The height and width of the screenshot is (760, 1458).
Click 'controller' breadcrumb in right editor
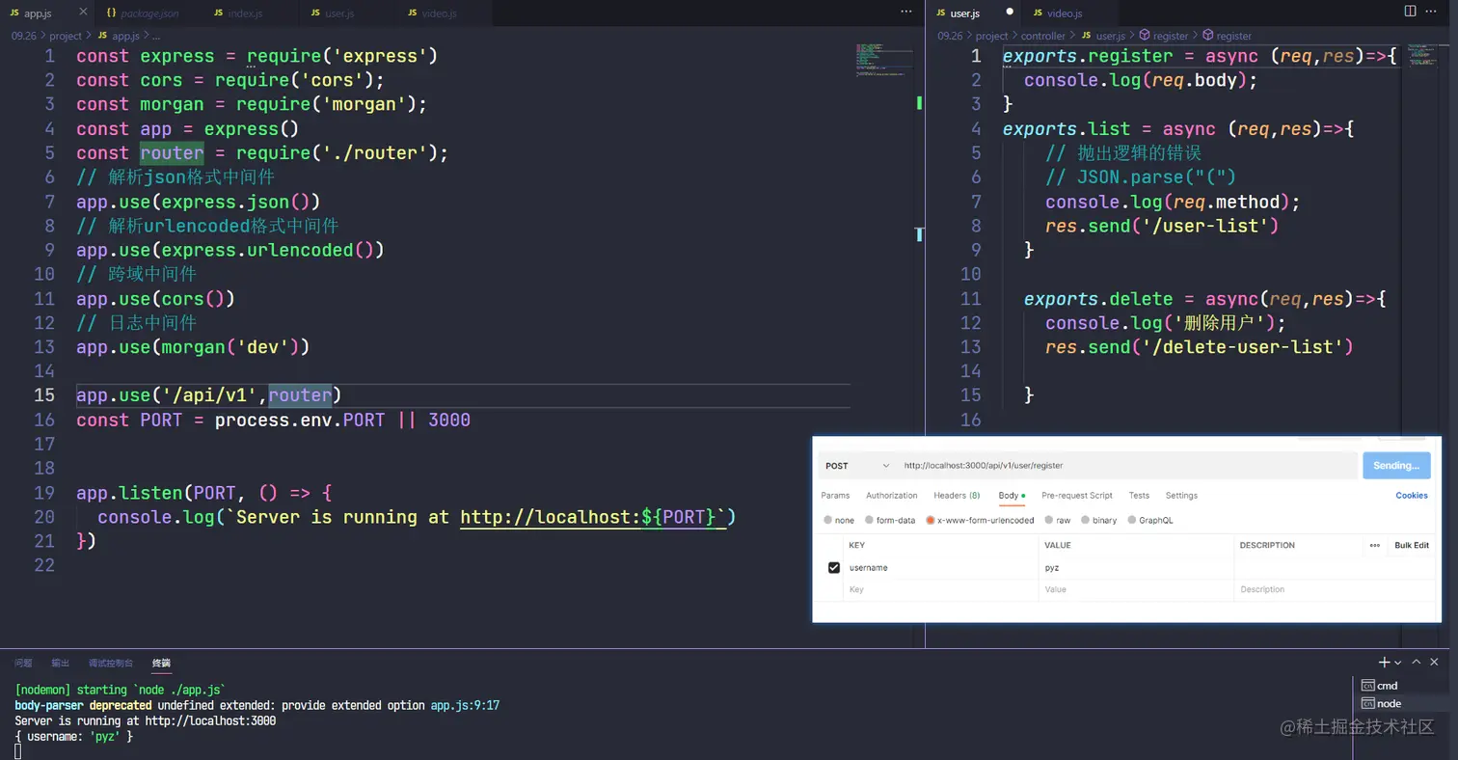pos(1043,36)
